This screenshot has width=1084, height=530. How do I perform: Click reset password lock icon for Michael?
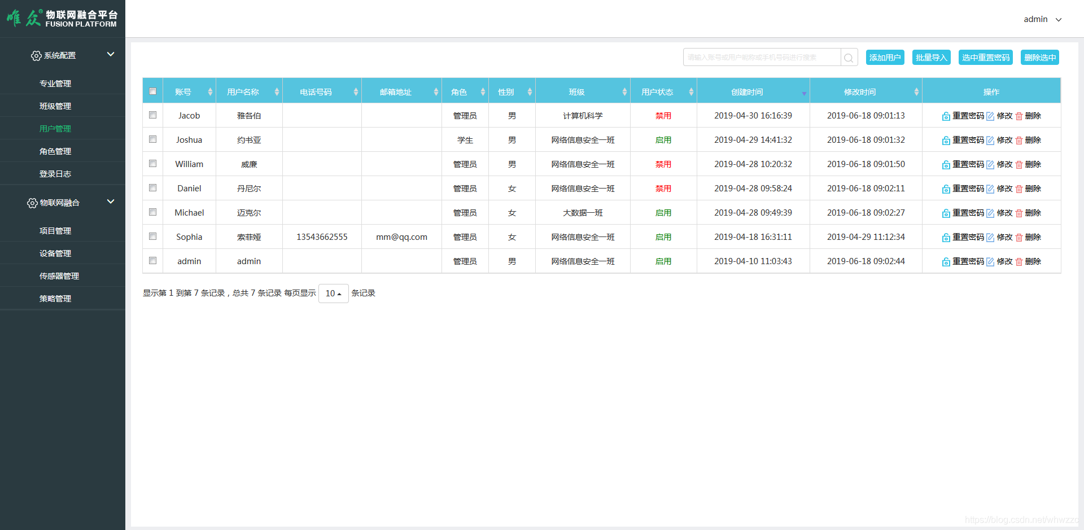(946, 213)
